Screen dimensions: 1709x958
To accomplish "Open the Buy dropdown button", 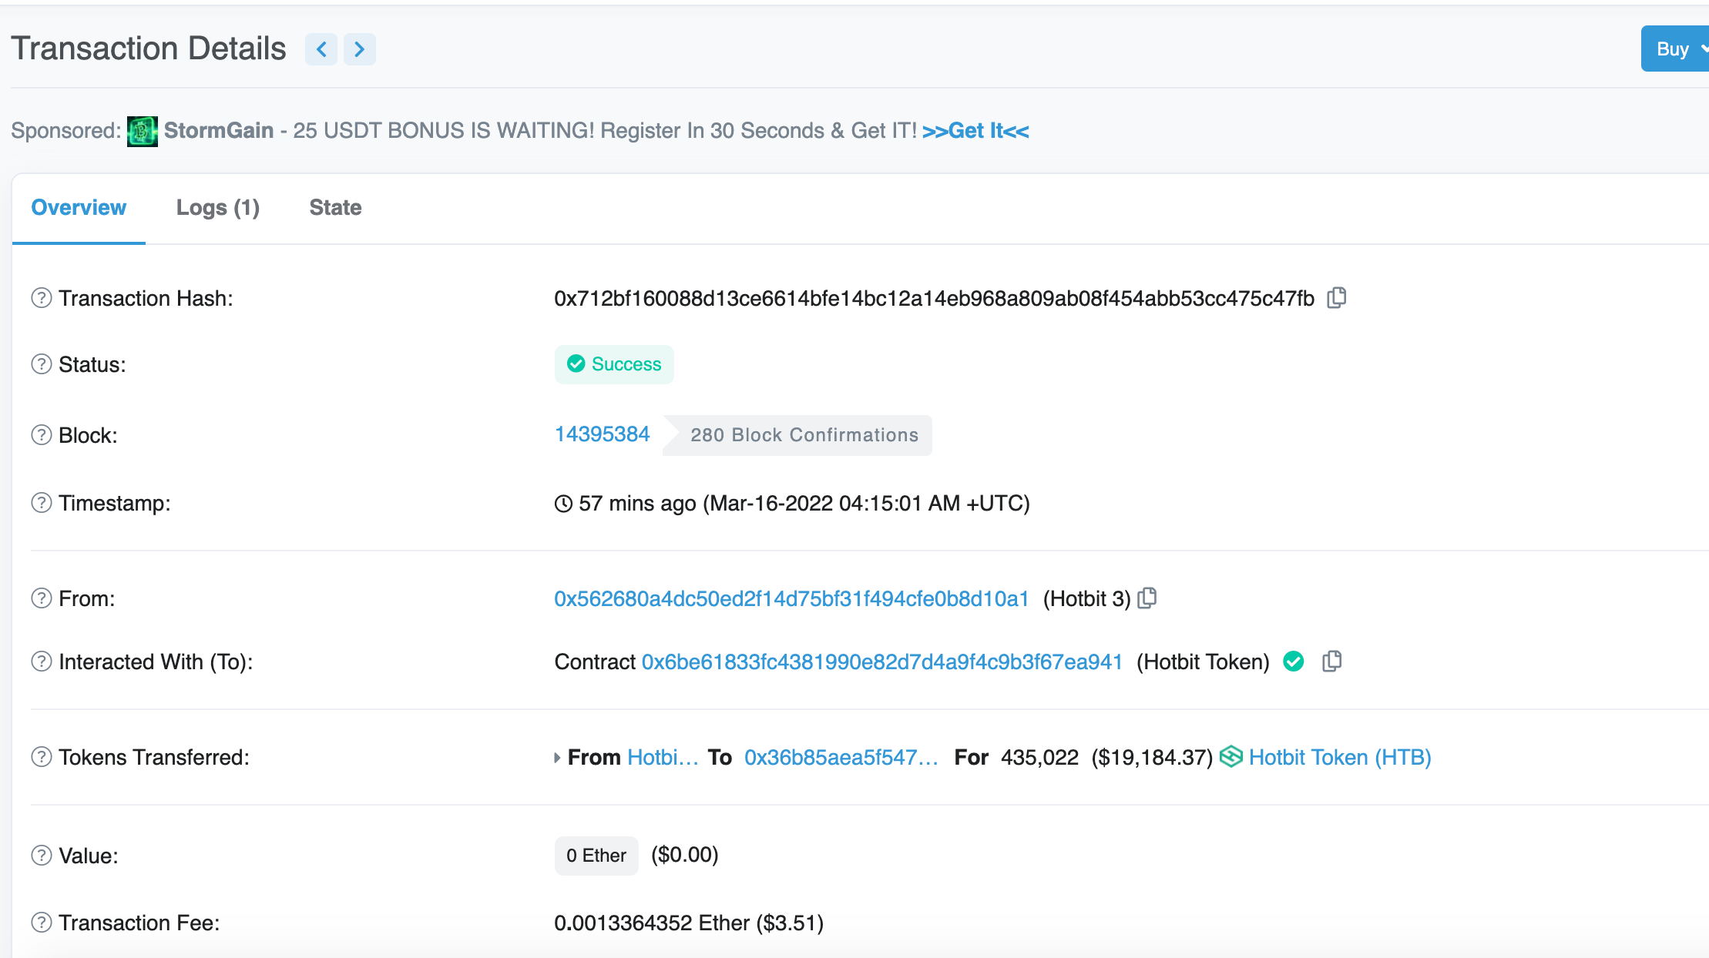I will click(1675, 49).
